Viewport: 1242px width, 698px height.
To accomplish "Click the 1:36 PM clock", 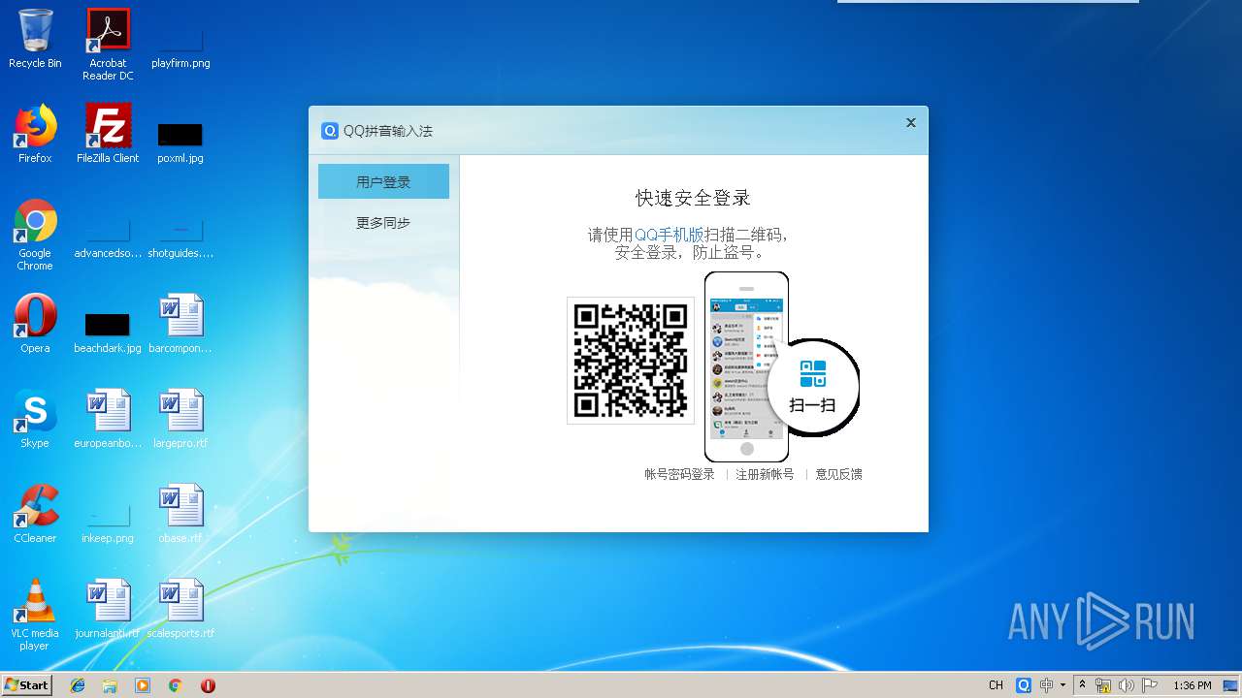I will tap(1192, 685).
